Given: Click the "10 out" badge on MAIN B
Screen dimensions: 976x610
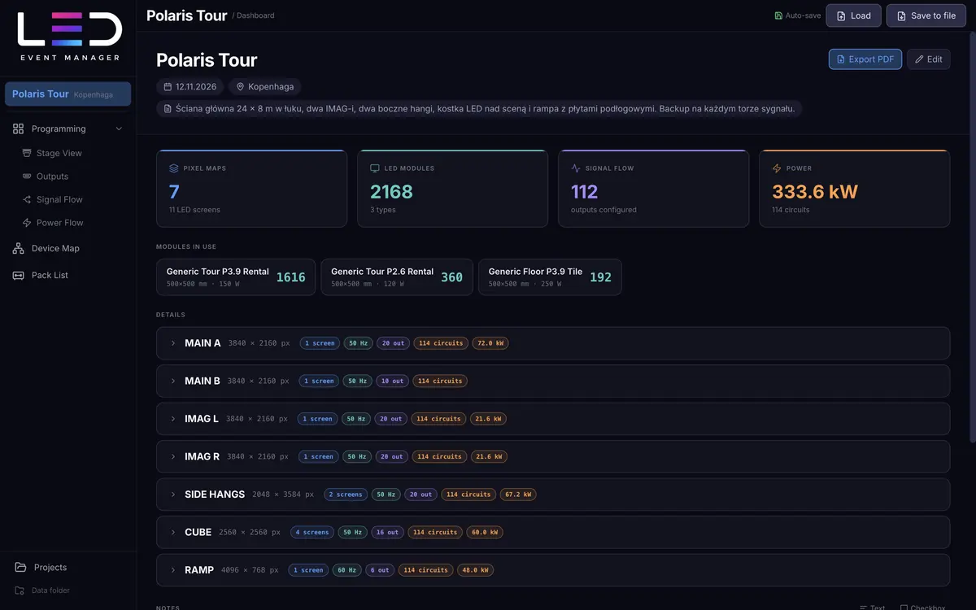Looking at the screenshot, I should pyautogui.click(x=392, y=381).
